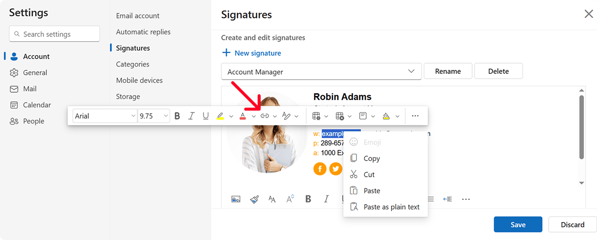Click the Twitter icon in the signature
Viewport: 597px width, 240px height.
[x=336, y=169]
